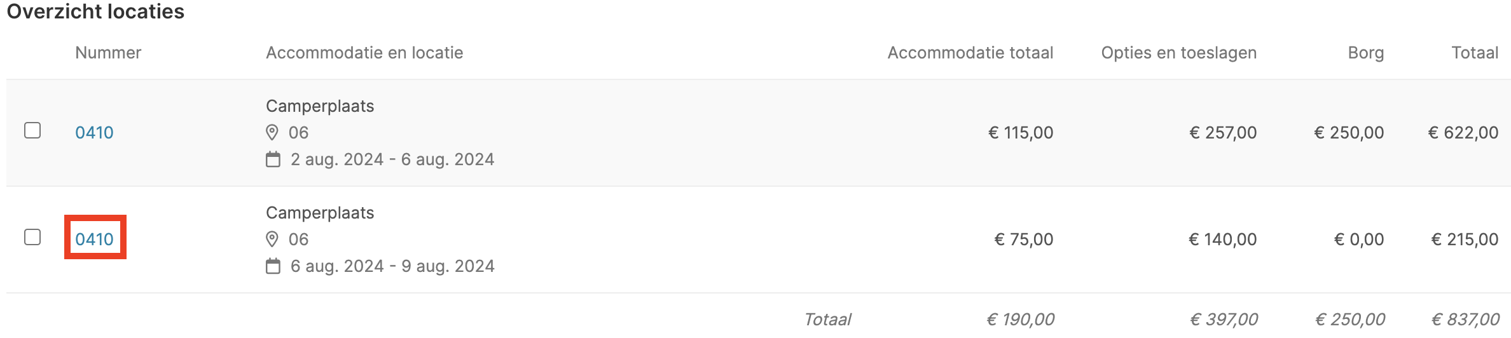This screenshot has width=1511, height=338.
Task: Click the Borg column header
Action: point(1366,53)
